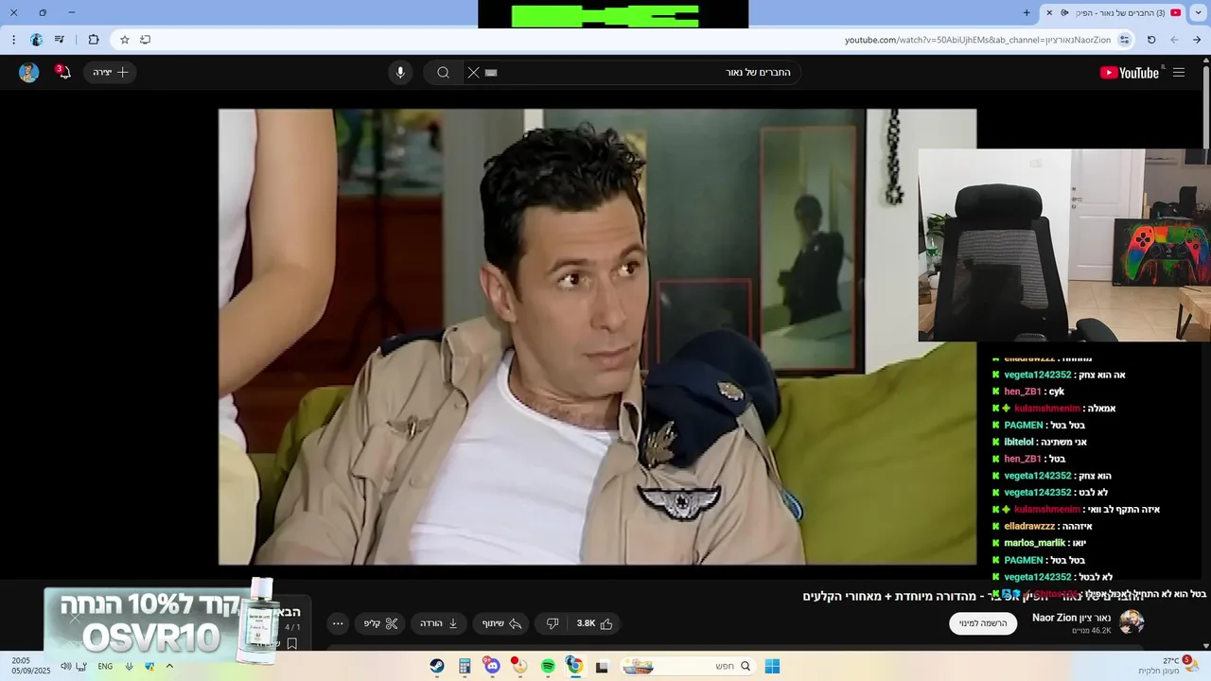Click chat user PAGMEN in top בטל בטל
This screenshot has height=681, width=1211.
(x=1024, y=426)
